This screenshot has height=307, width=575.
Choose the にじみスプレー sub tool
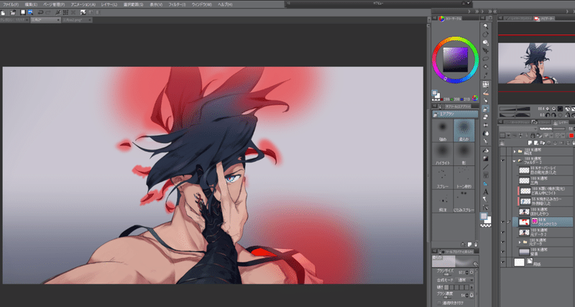point(464,201)
